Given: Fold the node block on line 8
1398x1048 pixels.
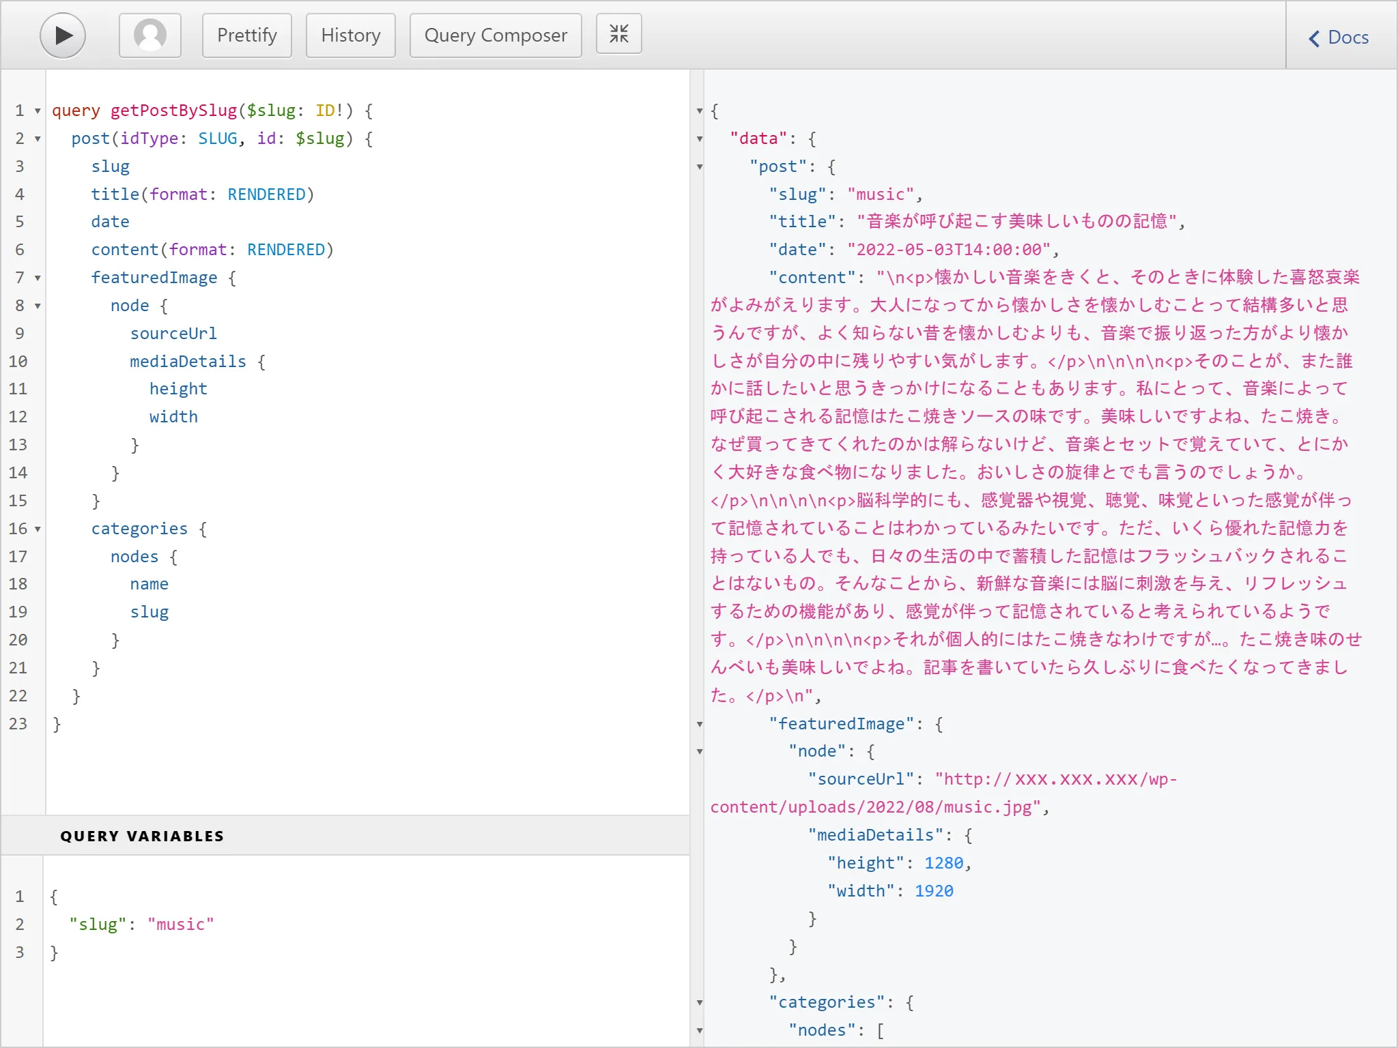Looking at the screenshot, I should pos(38,306).
